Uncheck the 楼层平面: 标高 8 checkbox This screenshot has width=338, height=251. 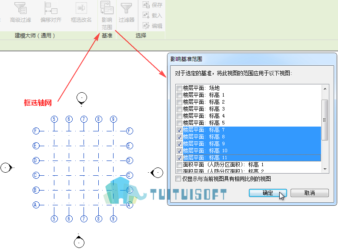pos(179,137)
